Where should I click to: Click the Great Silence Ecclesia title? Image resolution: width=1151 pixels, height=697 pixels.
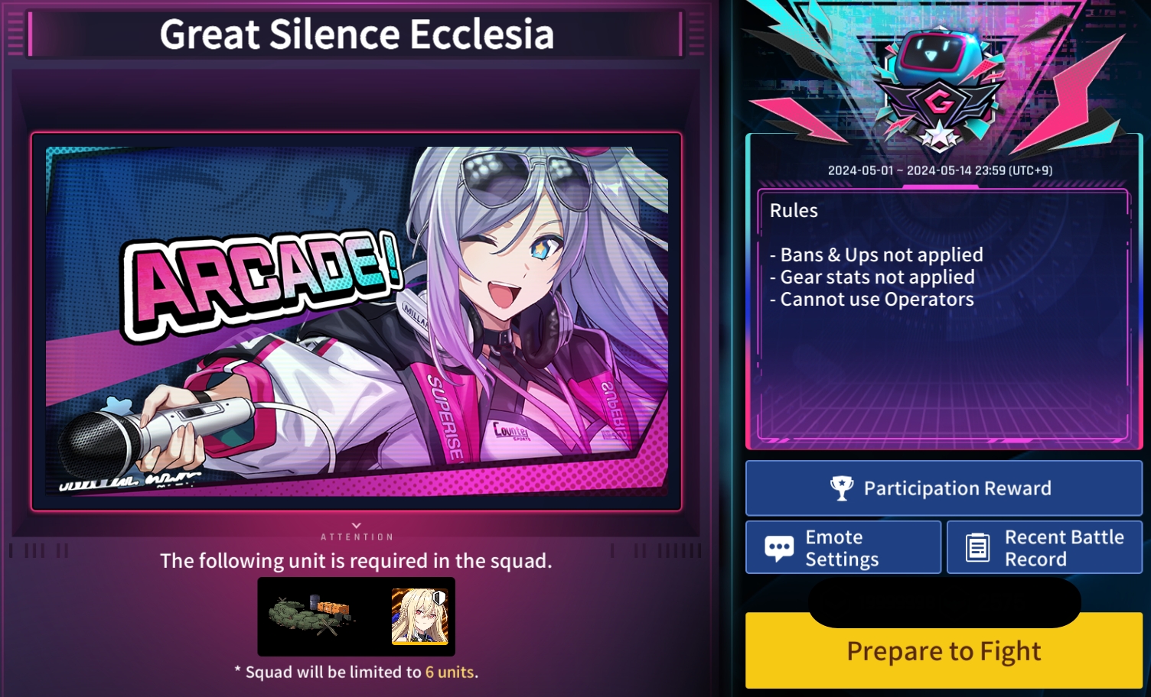coord(357,34)
